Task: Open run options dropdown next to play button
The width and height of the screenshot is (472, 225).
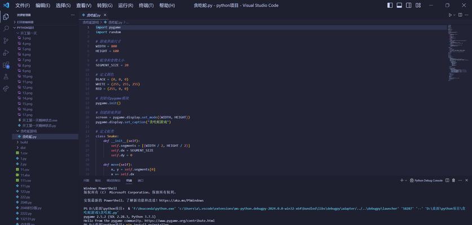Action: (x=455, y=15)
